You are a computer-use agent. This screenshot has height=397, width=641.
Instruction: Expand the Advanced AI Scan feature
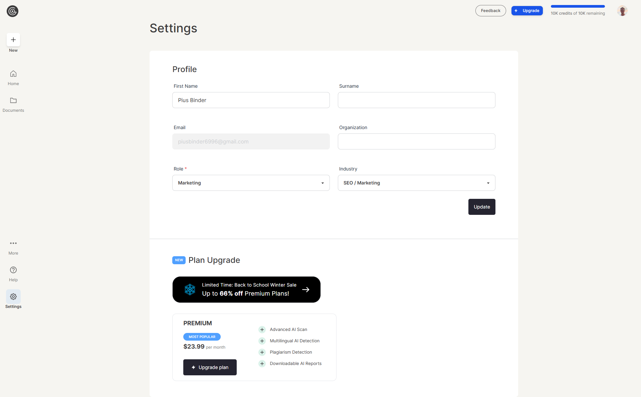coord(262,330)
